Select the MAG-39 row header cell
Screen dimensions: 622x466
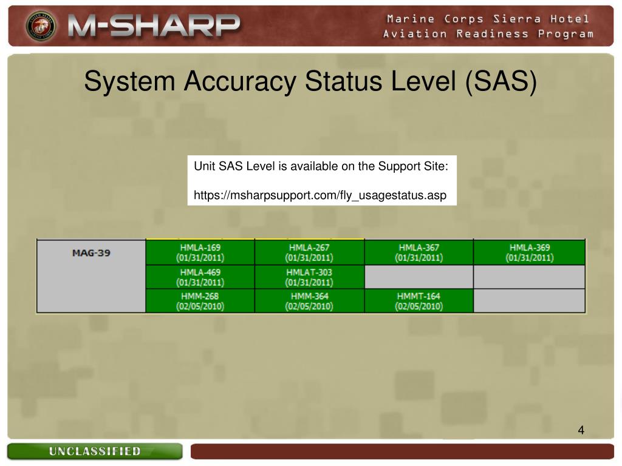91,276
